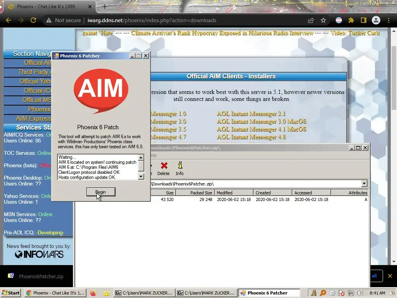Screen dimensions: 397x298
Task: Maximize the 7-Zip window
Action: 358,148
